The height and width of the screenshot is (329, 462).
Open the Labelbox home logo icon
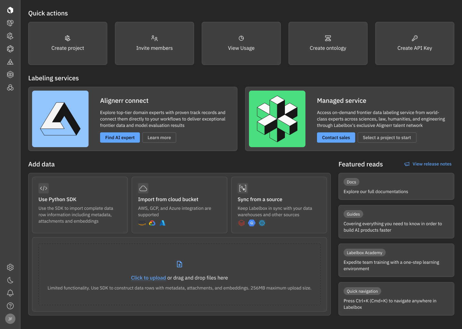click(10, 10)
